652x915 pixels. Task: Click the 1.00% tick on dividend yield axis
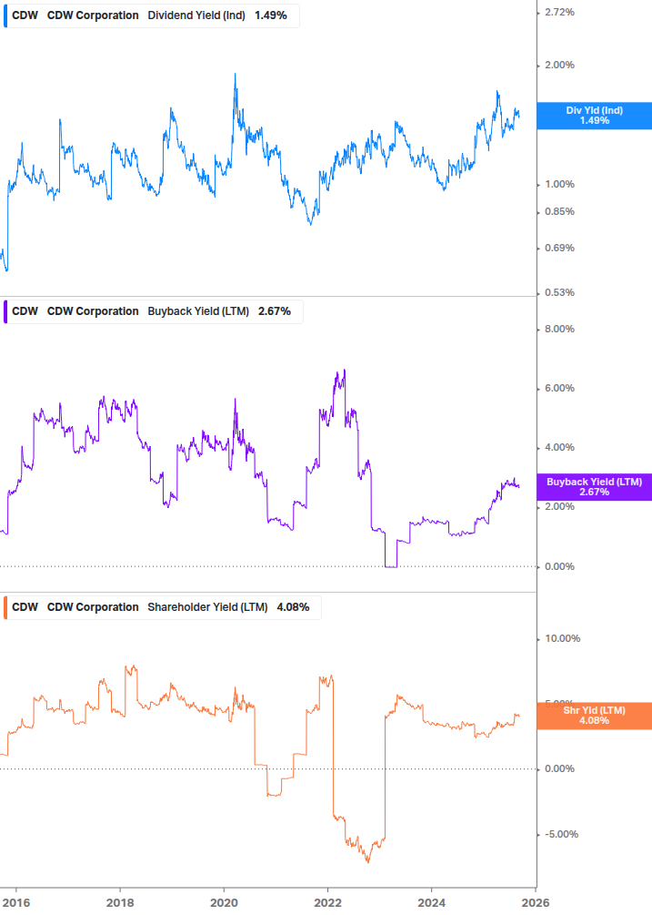tap(559, 185)
